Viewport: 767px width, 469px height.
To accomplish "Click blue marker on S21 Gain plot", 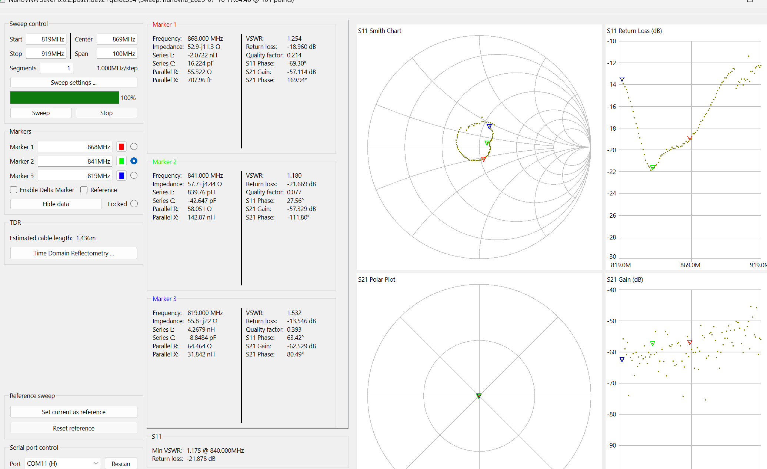I will 622,359.
